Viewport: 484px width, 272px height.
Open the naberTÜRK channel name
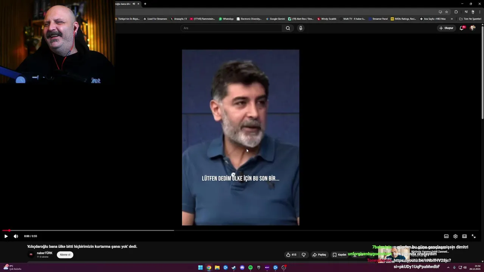[45, 253]
